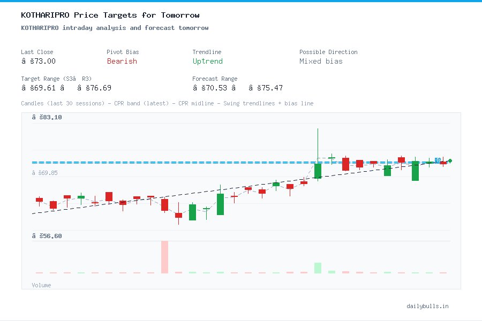Click the Bearish pivot bias text

tap(122, 62)
